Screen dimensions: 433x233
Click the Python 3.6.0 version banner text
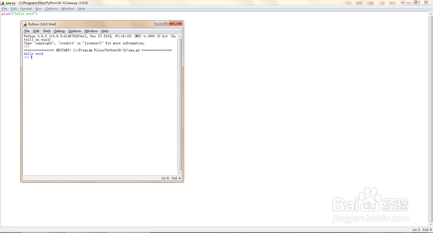(100, 38)
